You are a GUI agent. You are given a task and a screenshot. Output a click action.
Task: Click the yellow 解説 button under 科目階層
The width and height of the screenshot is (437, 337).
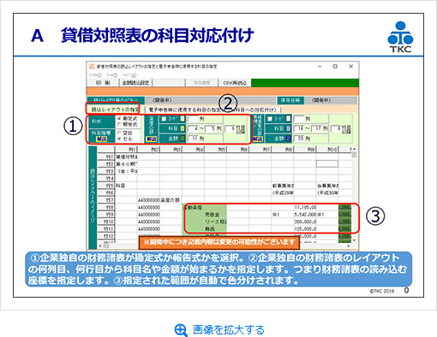(101, 139)
